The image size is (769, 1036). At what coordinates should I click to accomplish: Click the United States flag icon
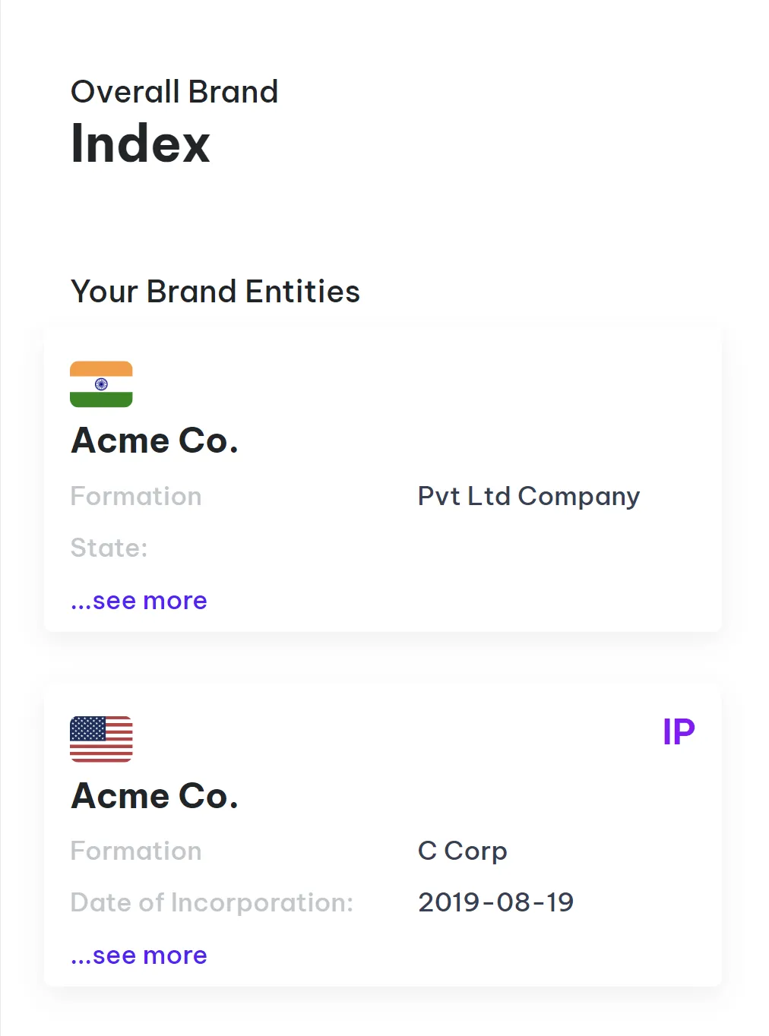click(101, 738)
